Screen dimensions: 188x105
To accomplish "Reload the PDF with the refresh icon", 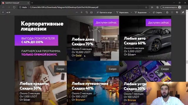I will [x=14, y=7].
